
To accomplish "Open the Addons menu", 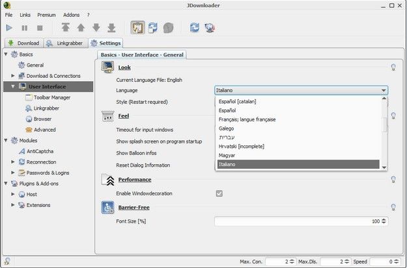I will click(x=71, y=15).
